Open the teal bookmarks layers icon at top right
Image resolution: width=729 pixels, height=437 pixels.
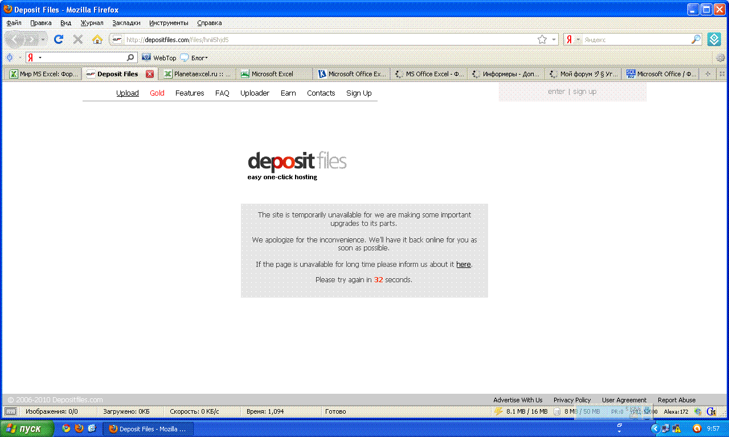click(714, 39)
